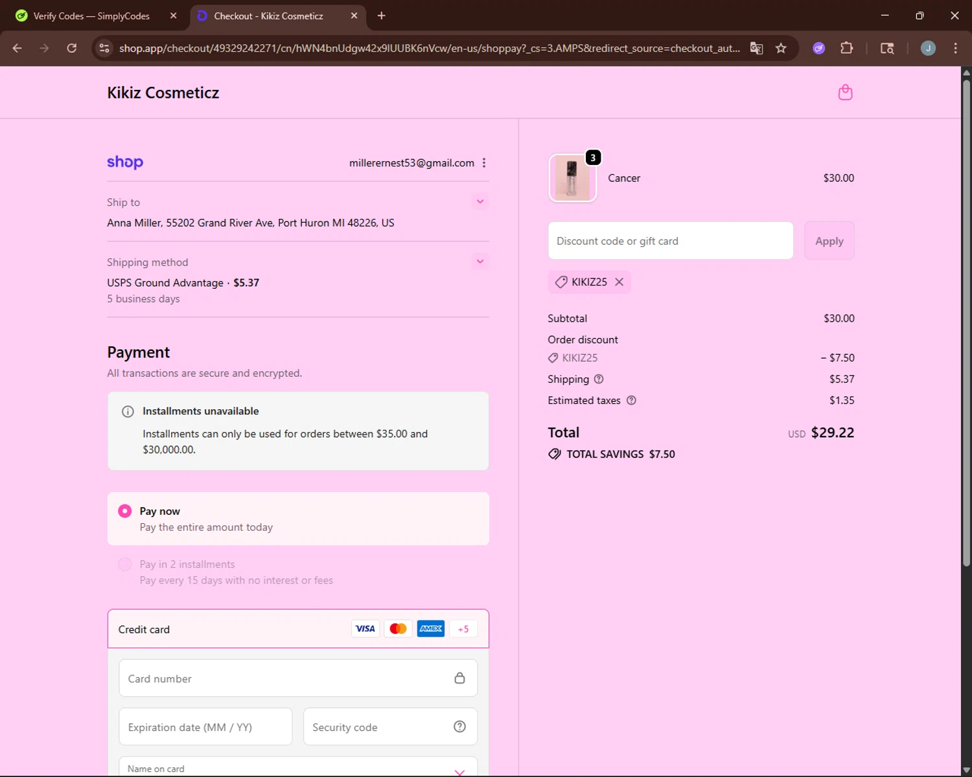This screenshot has height=777, width=972.
Task: Open the side panel search icon
Action: 887,48
